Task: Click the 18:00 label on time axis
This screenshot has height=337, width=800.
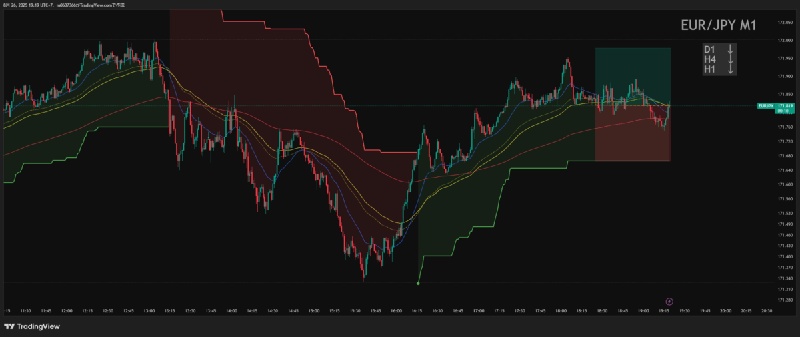Action: (561, 310)
